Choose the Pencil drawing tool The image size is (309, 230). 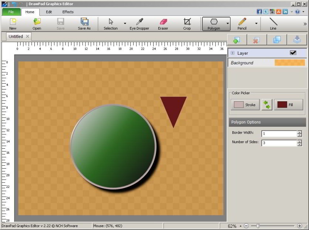tap(242, 24)
